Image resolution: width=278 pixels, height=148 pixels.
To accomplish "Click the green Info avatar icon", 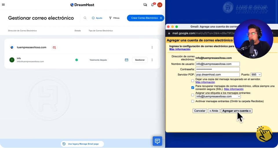I will 12,60.
